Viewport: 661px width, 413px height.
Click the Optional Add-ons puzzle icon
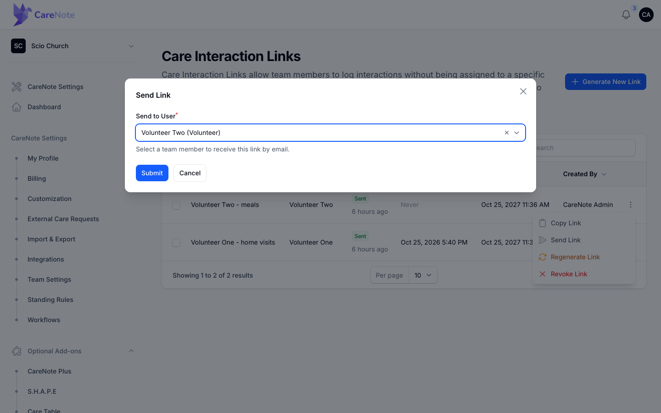(x=17, y=351)
